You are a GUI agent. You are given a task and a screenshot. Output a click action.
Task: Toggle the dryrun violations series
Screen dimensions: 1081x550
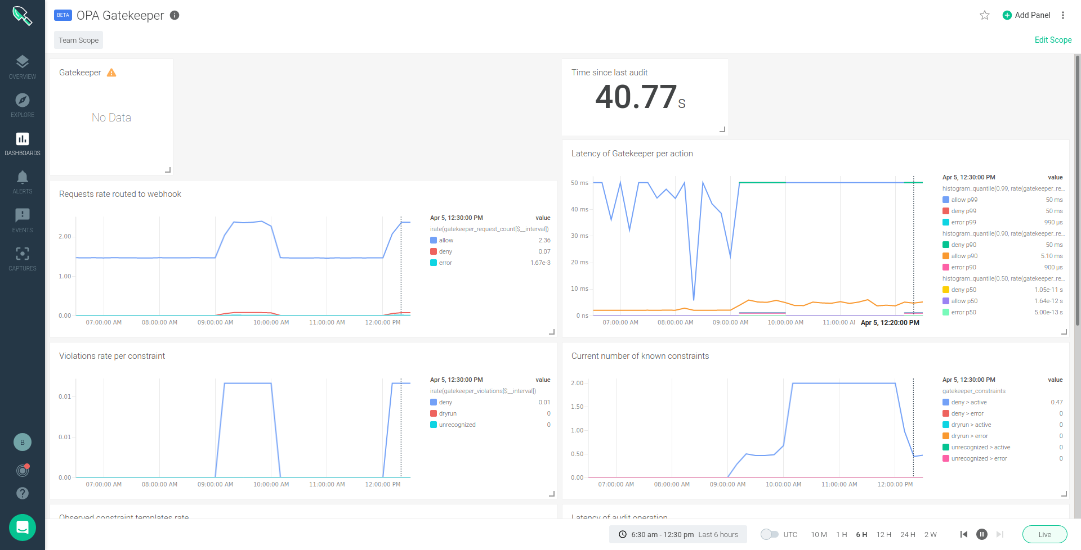coord(490,413)
